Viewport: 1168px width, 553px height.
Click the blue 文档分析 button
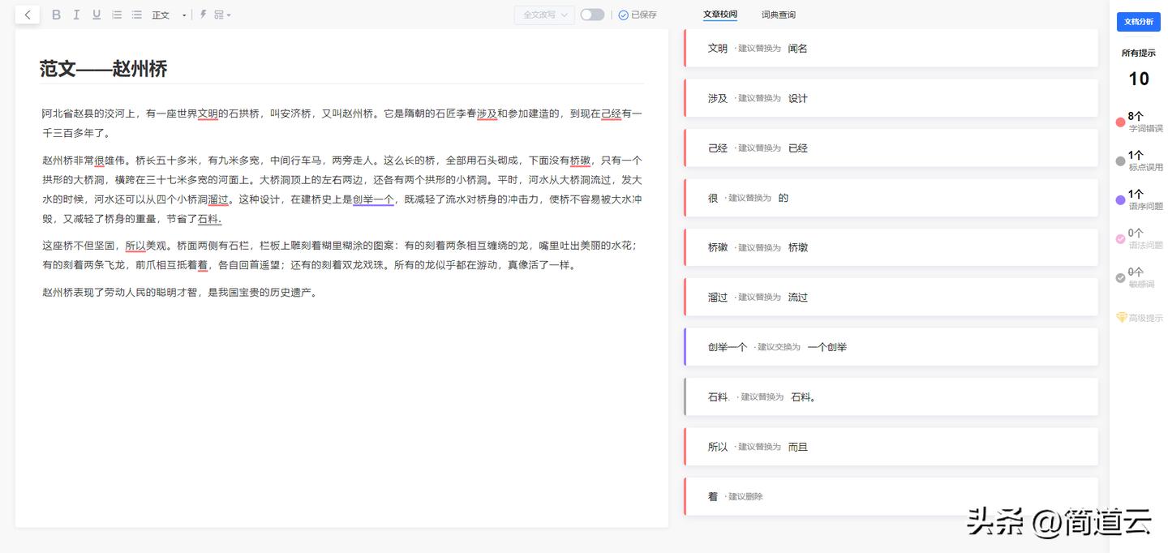[x=1138, y=22]
